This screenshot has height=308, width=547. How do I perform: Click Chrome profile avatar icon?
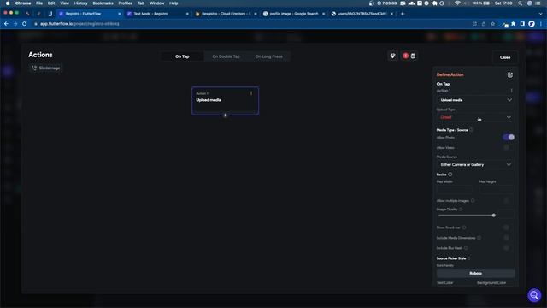tap(532, 24)
